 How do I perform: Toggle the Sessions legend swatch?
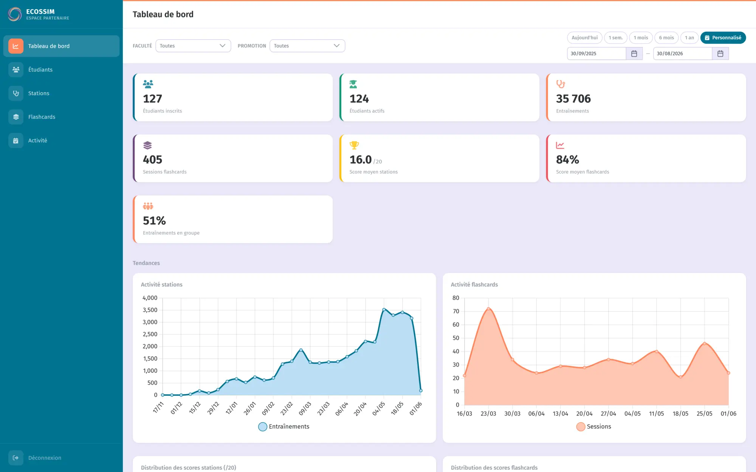pos(581,427)
